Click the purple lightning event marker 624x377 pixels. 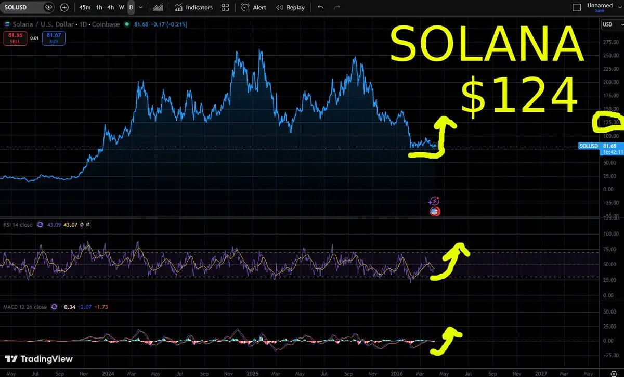435,201
